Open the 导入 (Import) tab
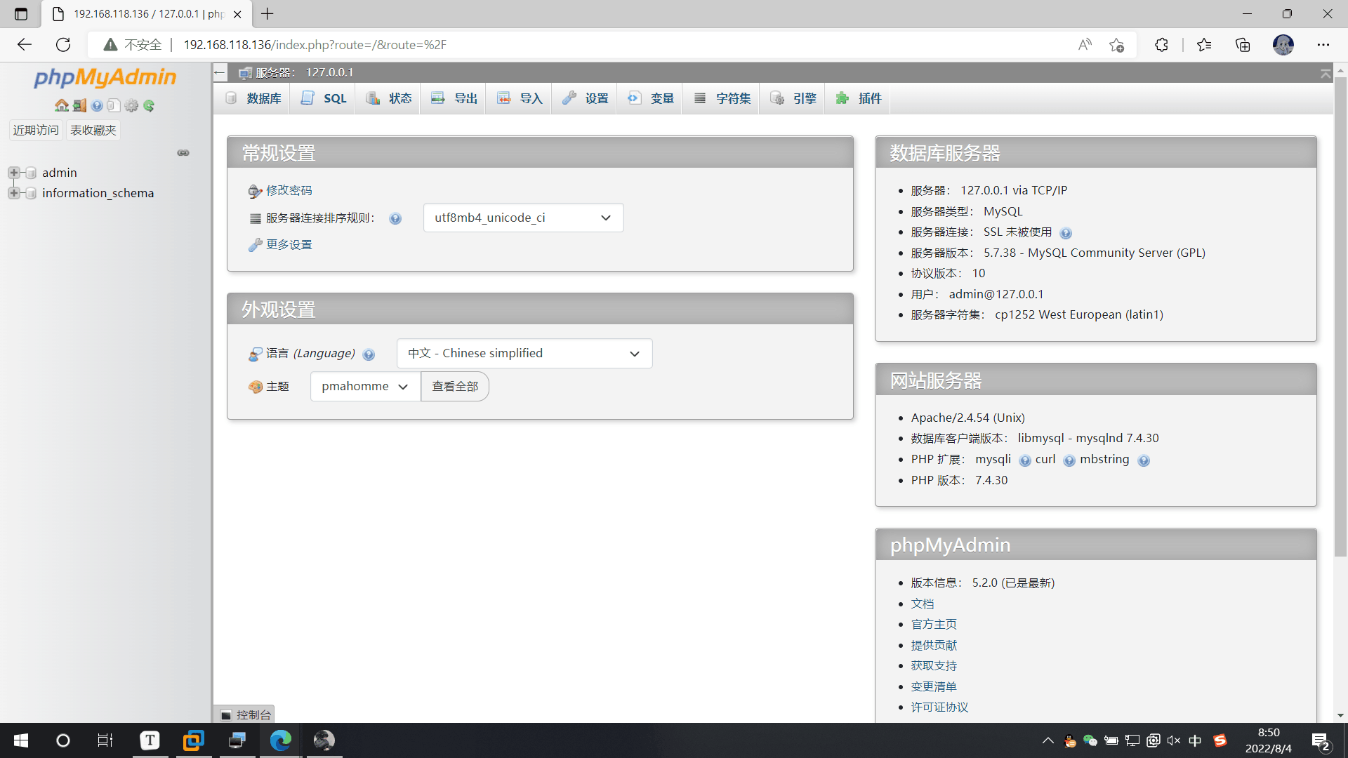1348x758 pixels. click(520, 98)
